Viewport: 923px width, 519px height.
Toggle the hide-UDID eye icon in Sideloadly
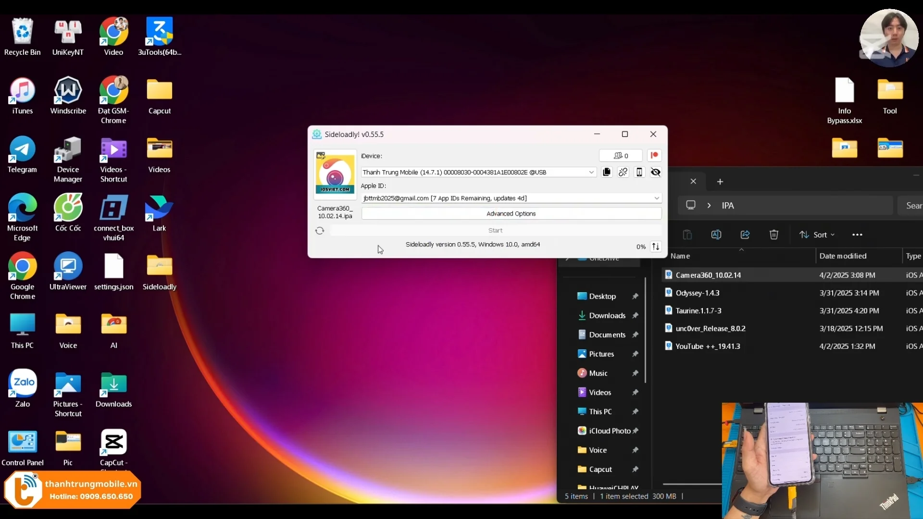pyautogui.click(x=656, y=172)
